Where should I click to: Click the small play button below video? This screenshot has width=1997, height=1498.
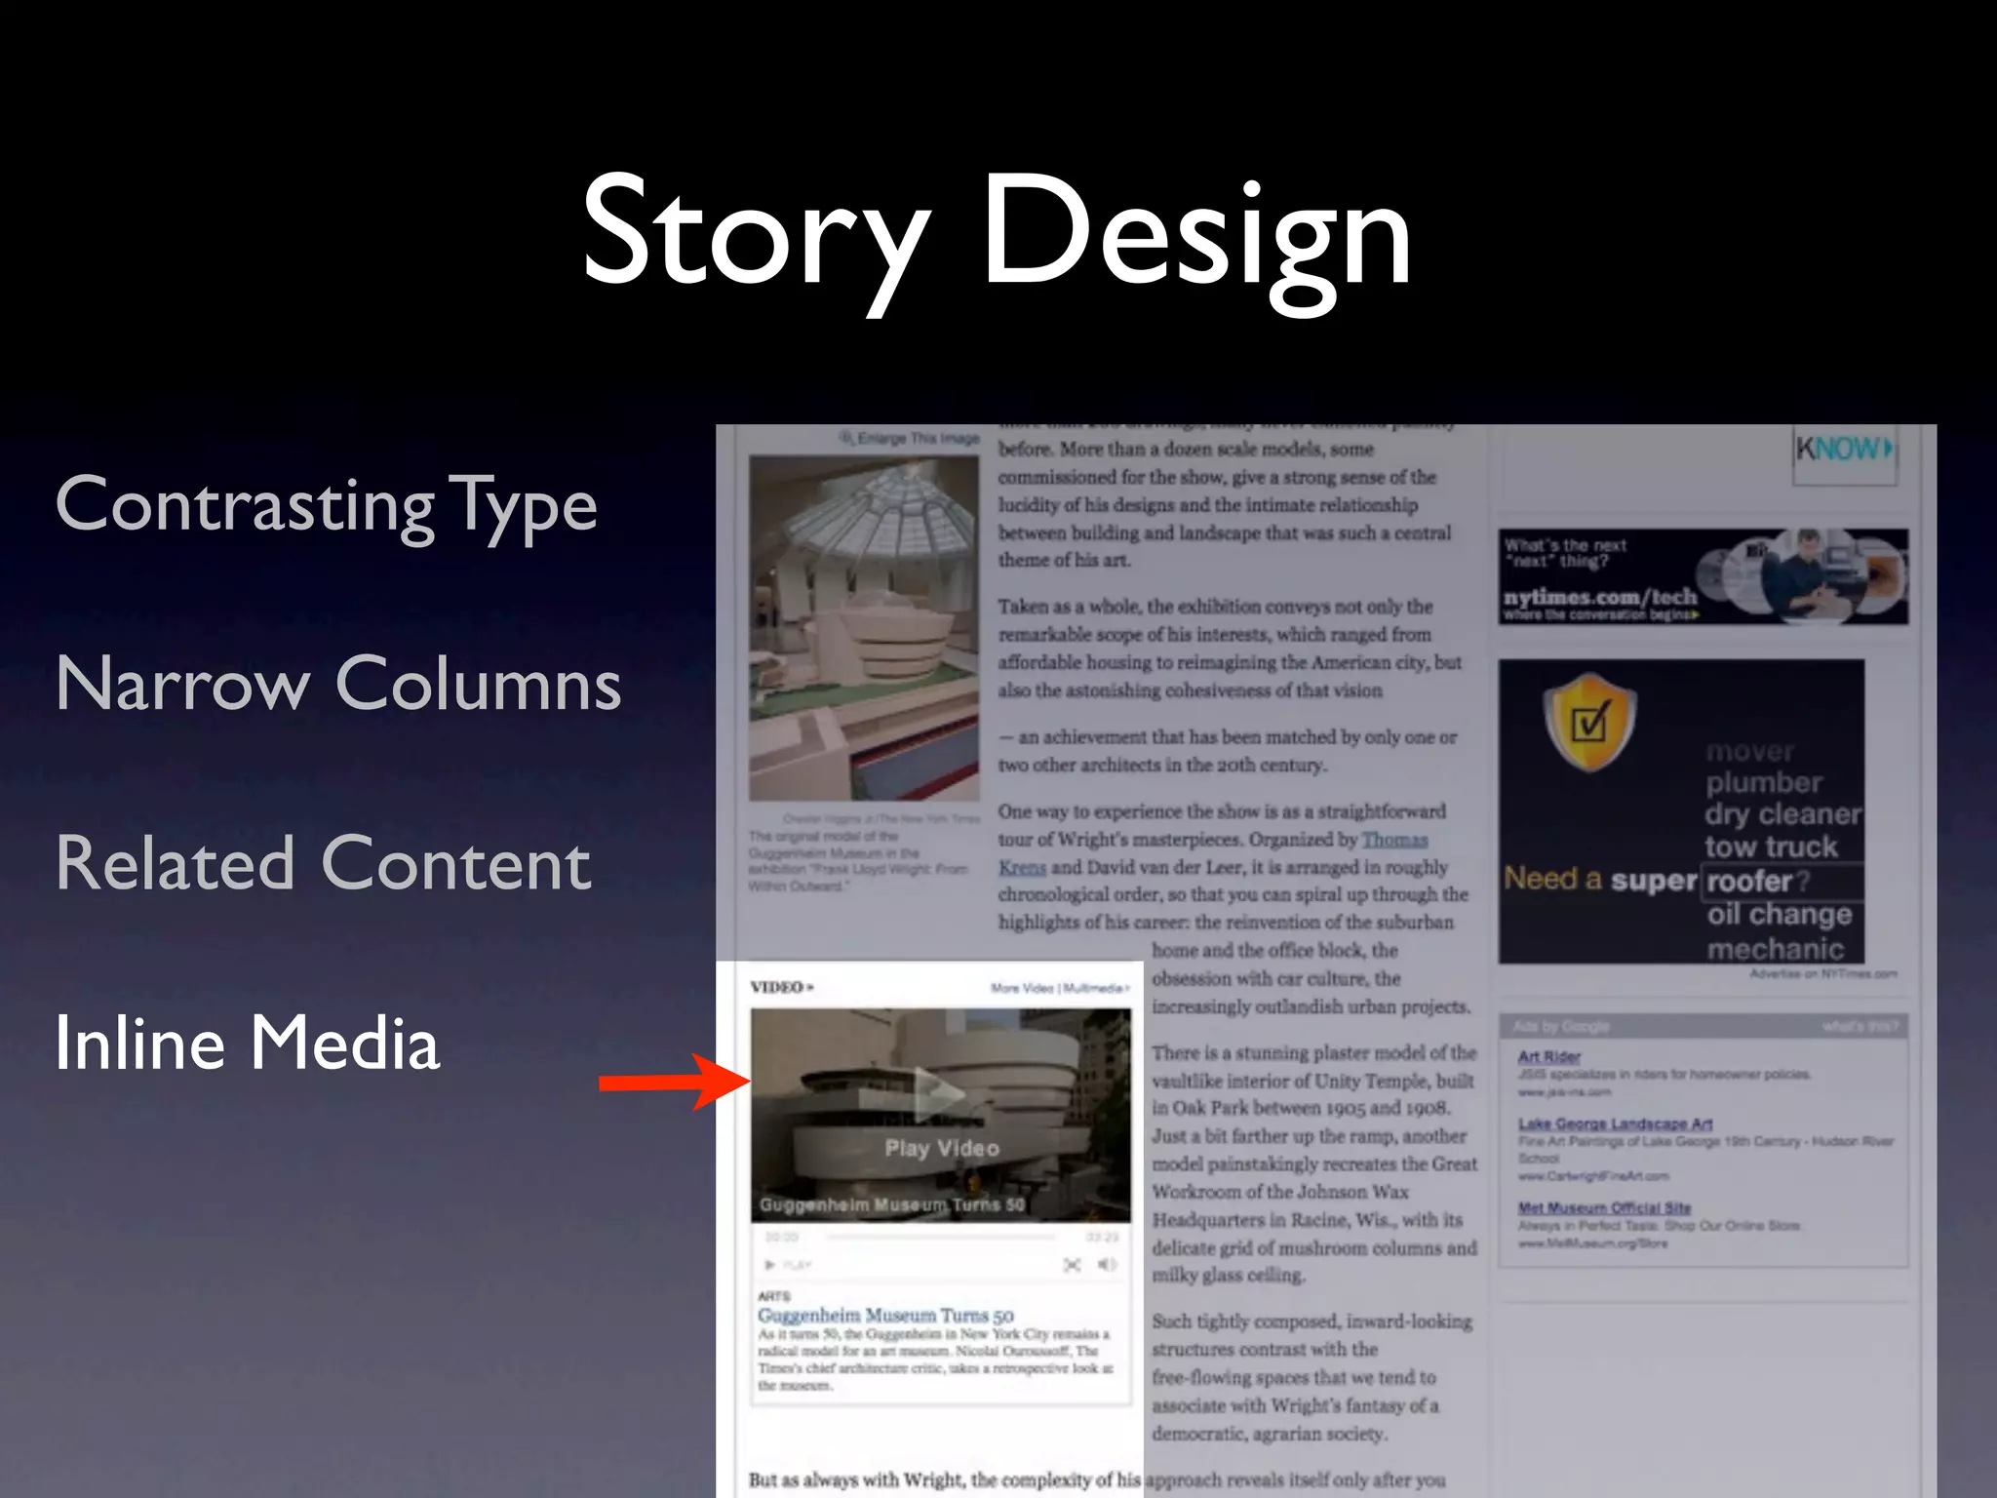tap(770, 1265)
